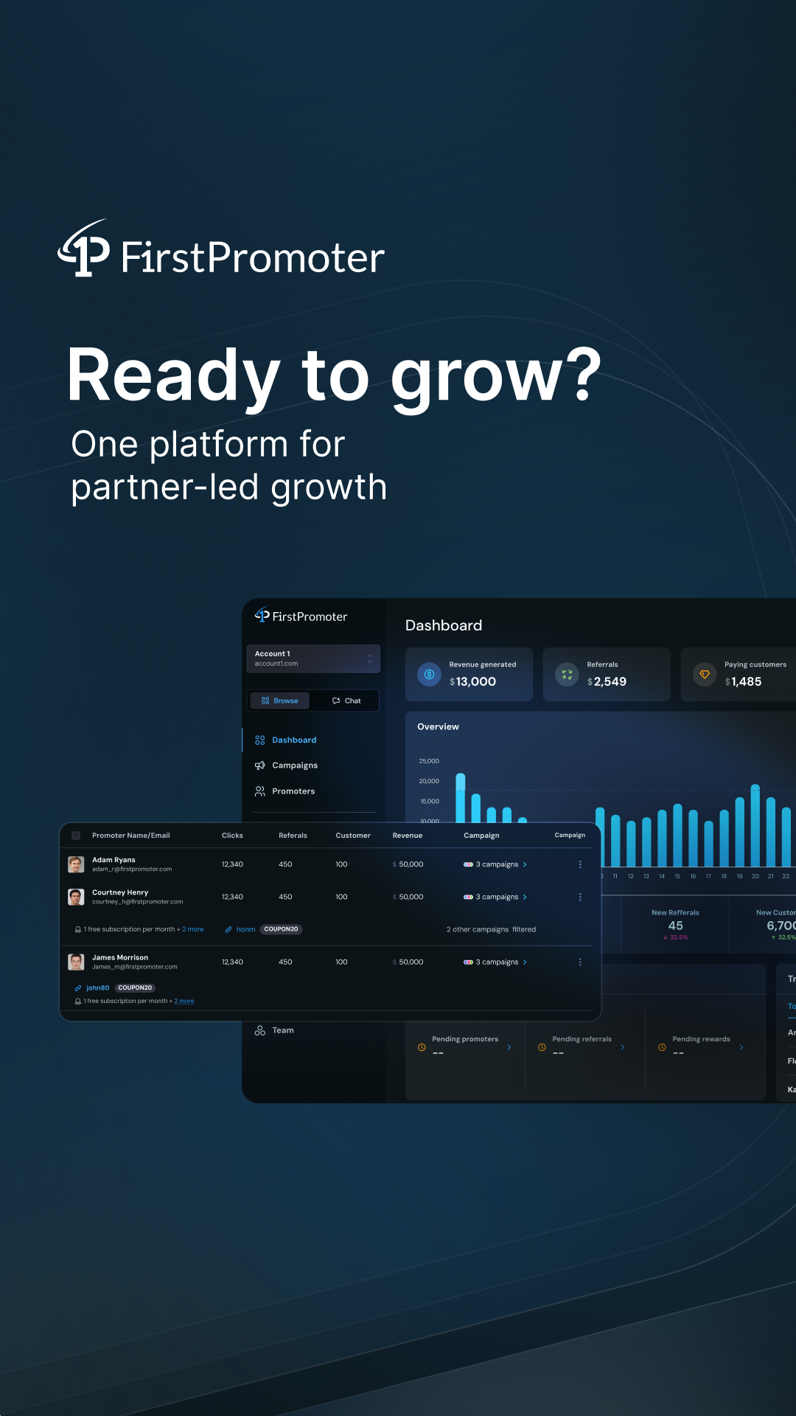Click Adam Ryans email address
Screen dimensions: 796x1416
click(x=132, y=870)
